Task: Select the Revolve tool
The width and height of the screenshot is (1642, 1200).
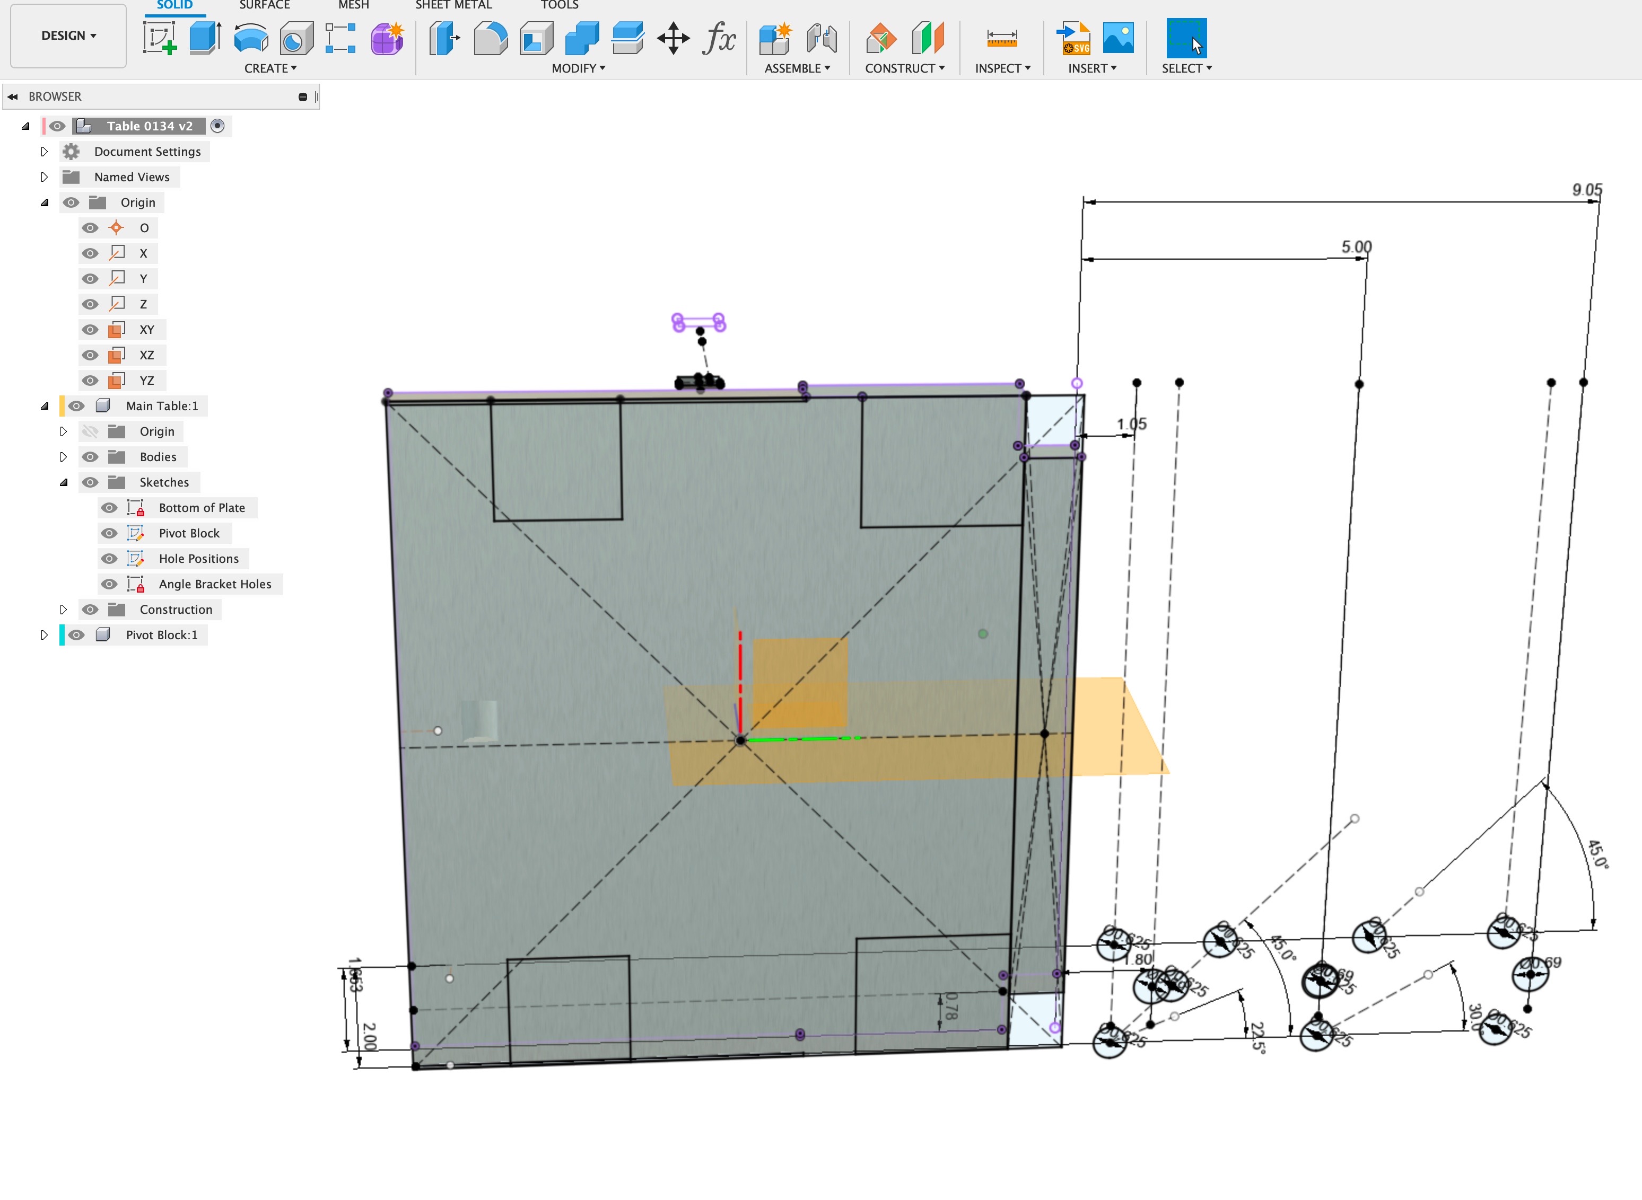Action: (250, 38)
